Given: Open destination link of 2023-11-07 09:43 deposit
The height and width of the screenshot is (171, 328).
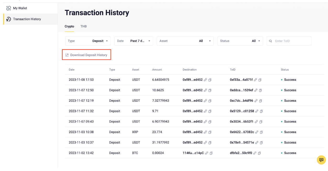Looking at the screenshot, I should 206,122.
